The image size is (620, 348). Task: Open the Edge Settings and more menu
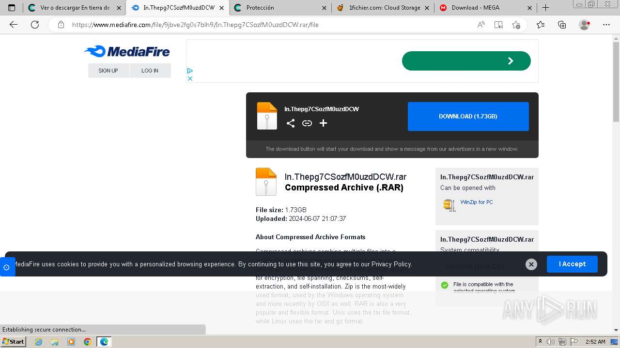[x=606, y=25]
